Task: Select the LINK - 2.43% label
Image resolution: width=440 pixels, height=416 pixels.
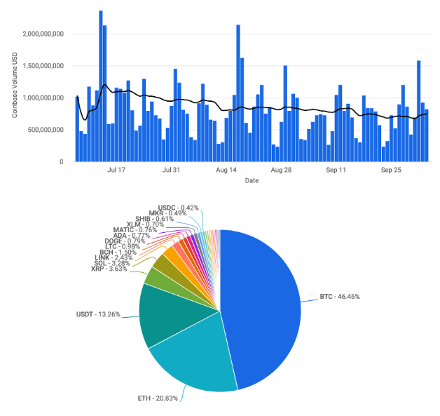Action: 114,258
